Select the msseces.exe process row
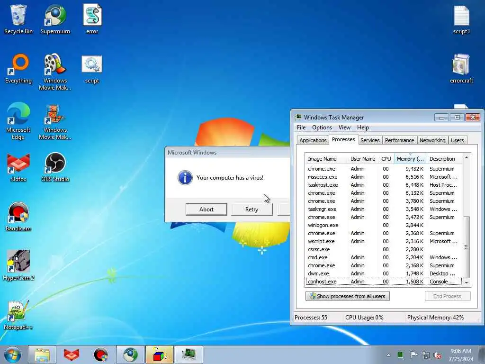The height and width of the screenshot is (364, 485). pyautogui.click(x=384, y=177)
